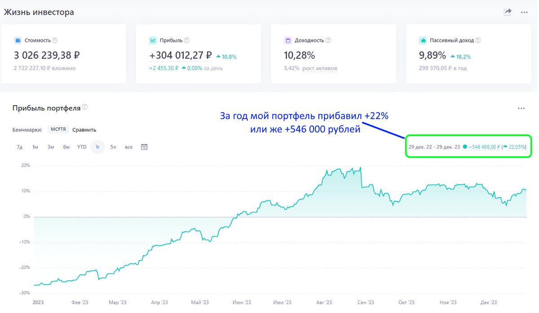Select the 1м period
Viewport: 539px width, 313px height.
click(x=35, y=147)
